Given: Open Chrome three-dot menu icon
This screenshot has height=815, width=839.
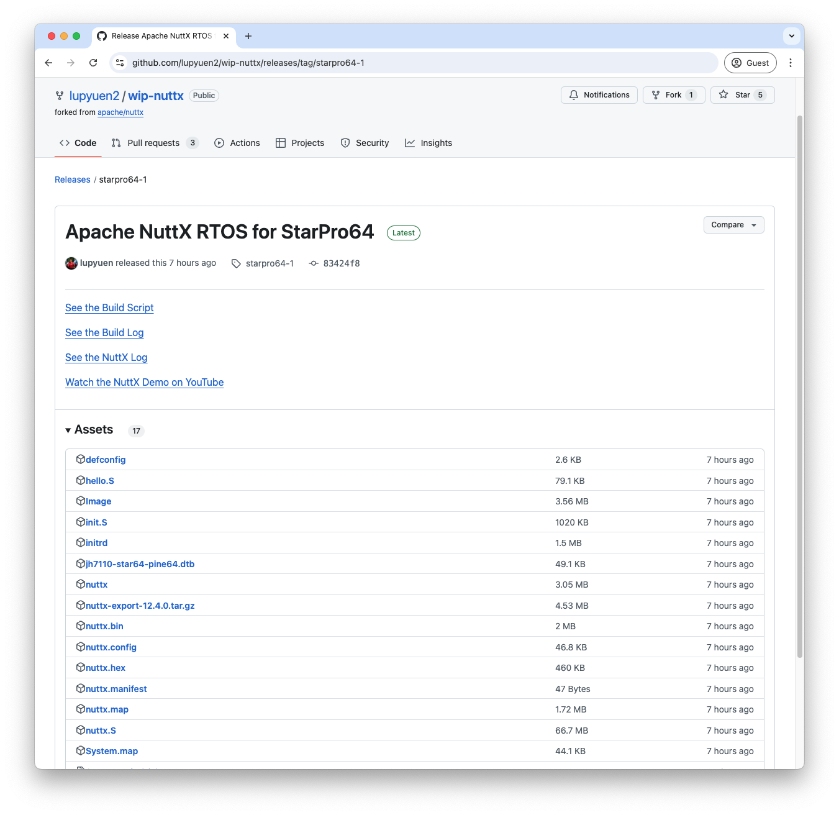Looking at the screenshot, I should [x=791, y=63].
